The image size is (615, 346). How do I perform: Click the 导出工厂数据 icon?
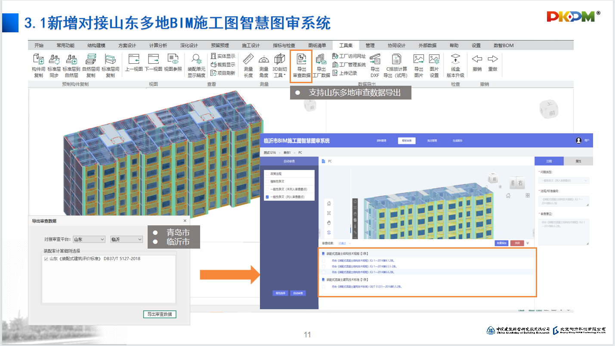(321, 65)
